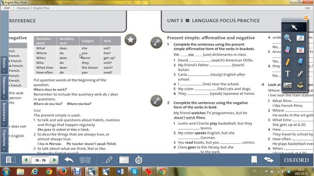Open the Books side tab

coord(4,65)
